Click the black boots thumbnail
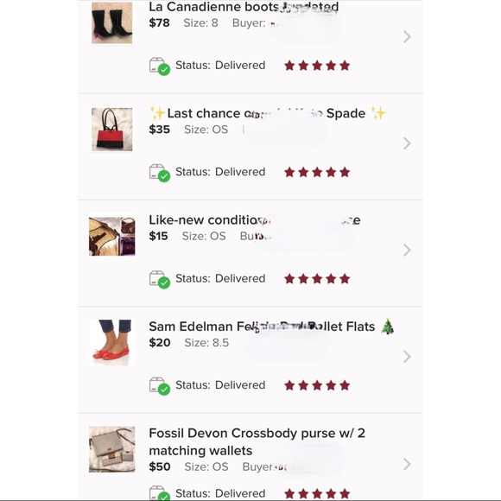The image size is (501, 501). [111, 23]
